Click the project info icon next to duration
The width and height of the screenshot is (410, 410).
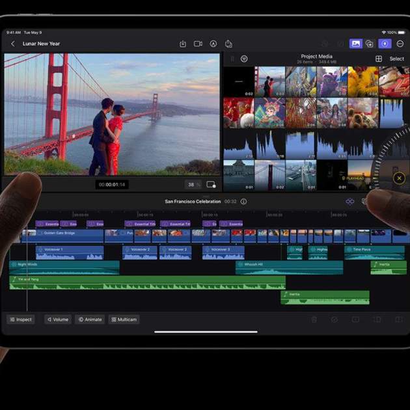coord(243,202)
